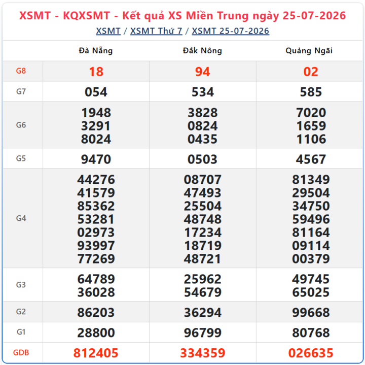
Task: Select G6 number 0435
Action: 202,139
